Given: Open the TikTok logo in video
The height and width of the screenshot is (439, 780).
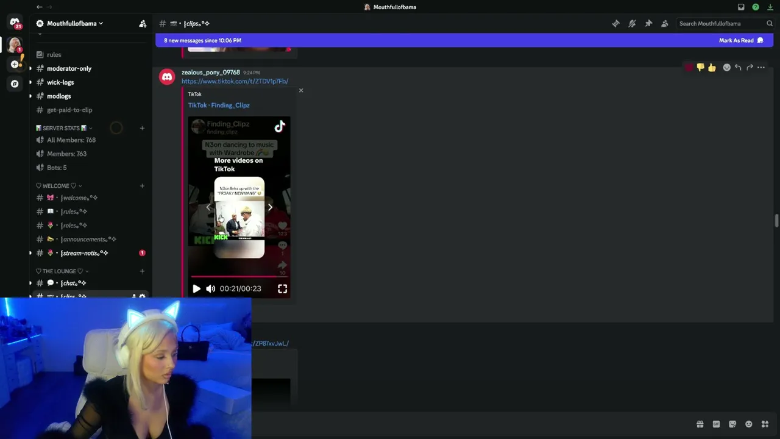Looking at the screenshot, I should tap(280, 126).
